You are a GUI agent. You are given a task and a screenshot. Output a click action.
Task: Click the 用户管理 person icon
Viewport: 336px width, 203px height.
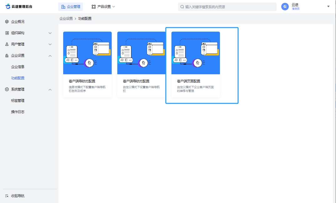click(7, 44)
